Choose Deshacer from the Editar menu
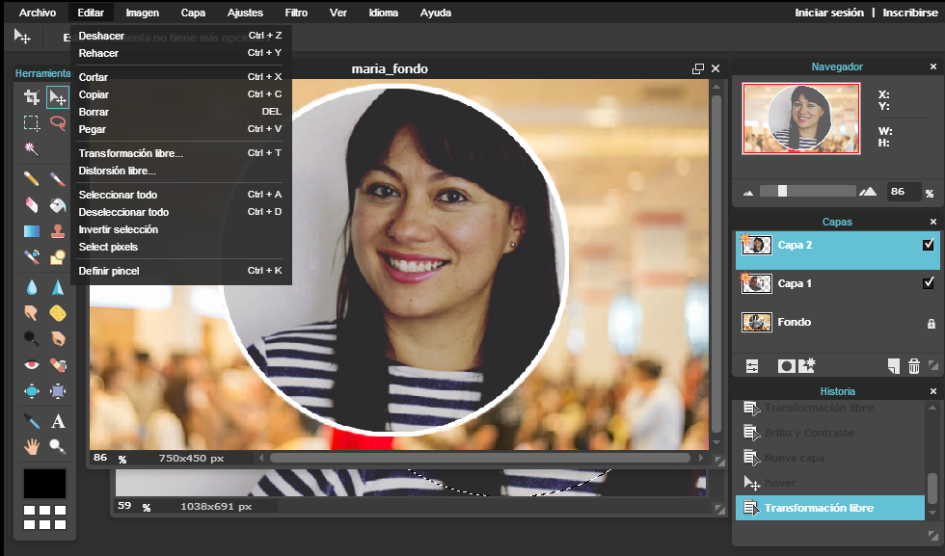The height and width of the screenshot is (556, 945). coord(180,36)
